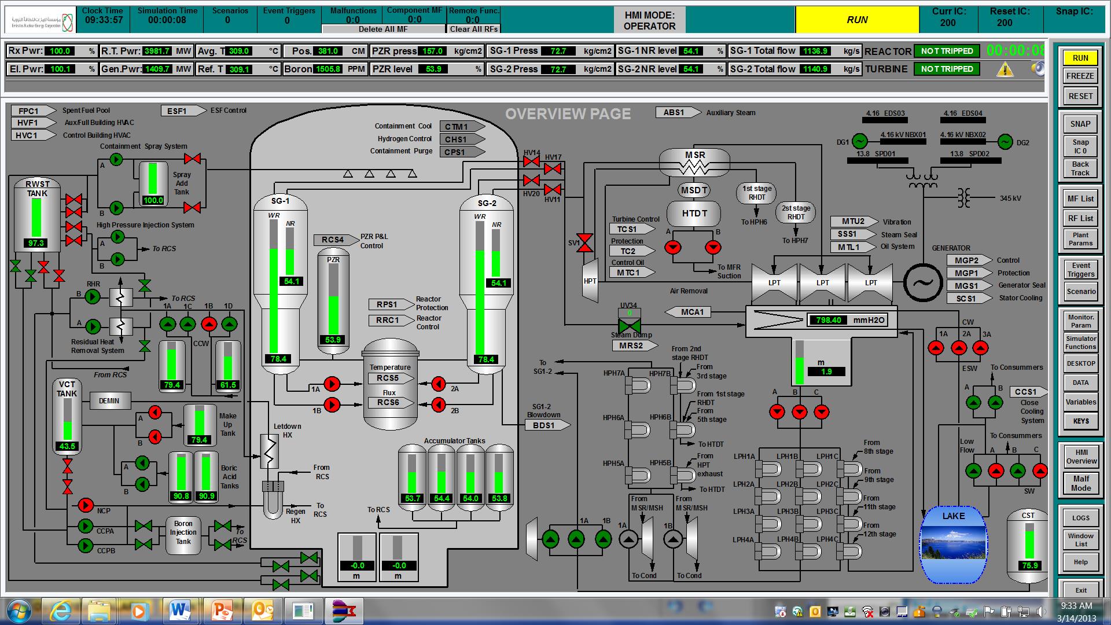Click the RHR pump B icon
The width and height of the screenshot is (1111, 625).
click(93, 297)
